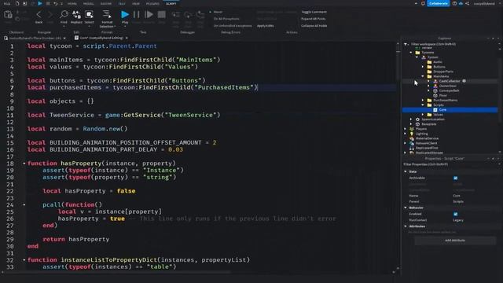Click the Back arrow in Navigate group
Image resolution: width=503 pixels, height=283 pixels.
tap(39, 14)
